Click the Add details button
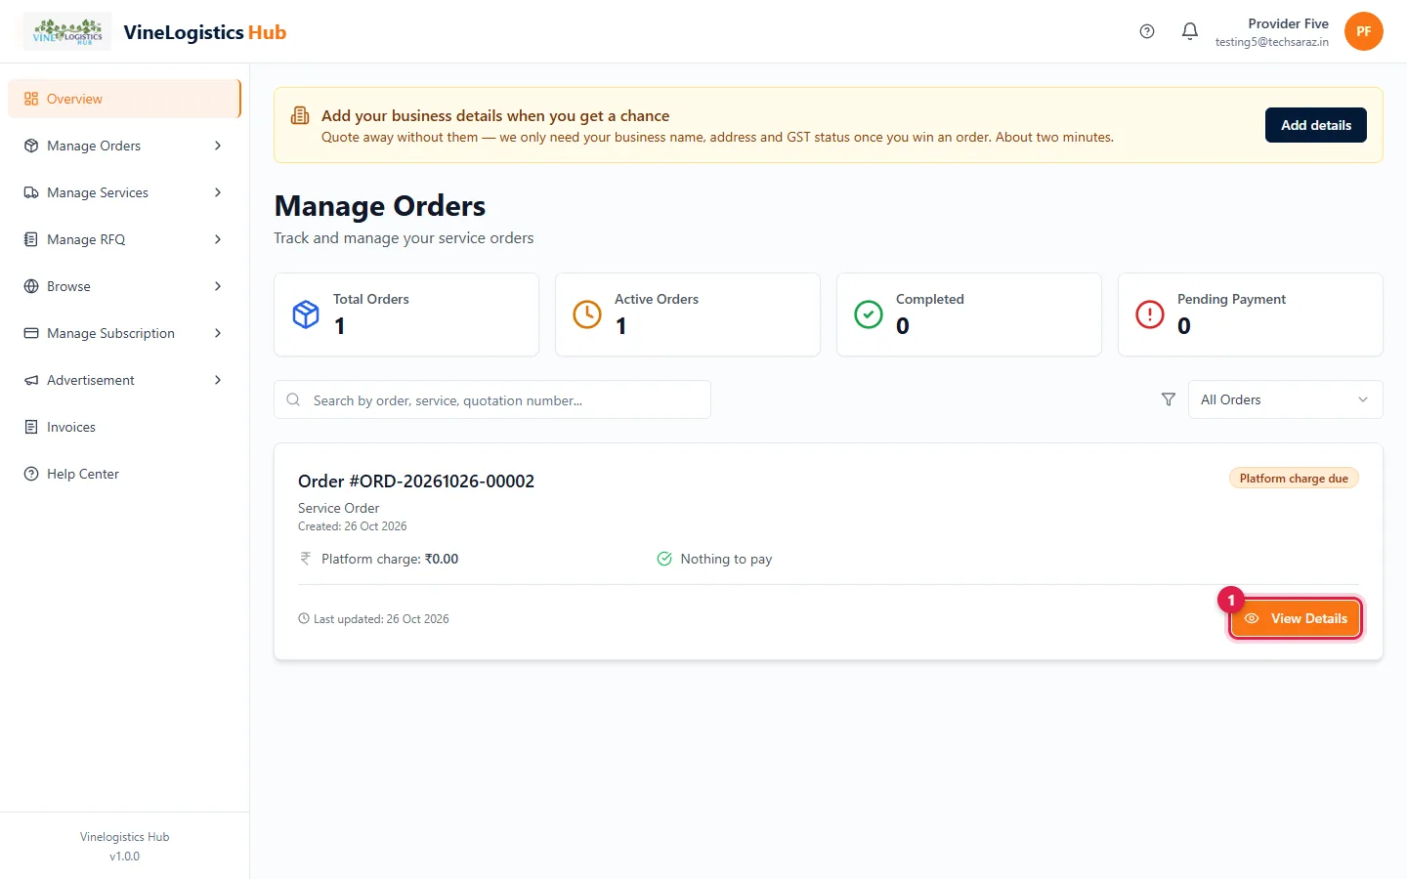This screenshot has width=1407, height=879. [x=1316, y=125]
